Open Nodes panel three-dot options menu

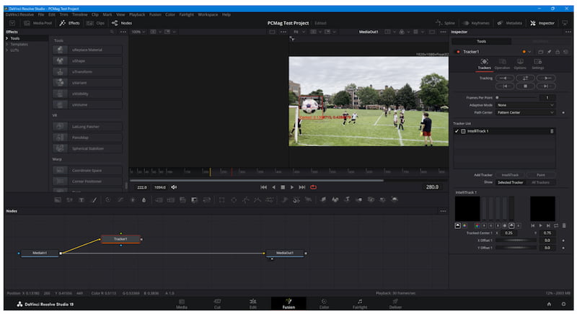click(443, 211)
